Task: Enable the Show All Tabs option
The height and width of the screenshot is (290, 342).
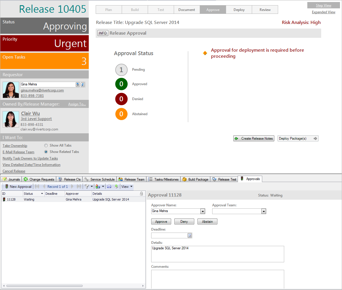Action: [x=46, y=145]
